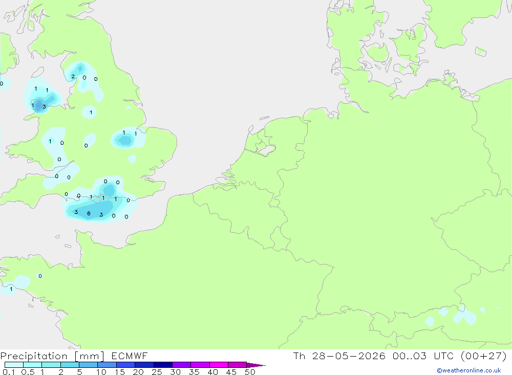Click the 40–45 mm magenta legend swatch
This screenshot has width=512, height=375.
click(x=219, y=365)
